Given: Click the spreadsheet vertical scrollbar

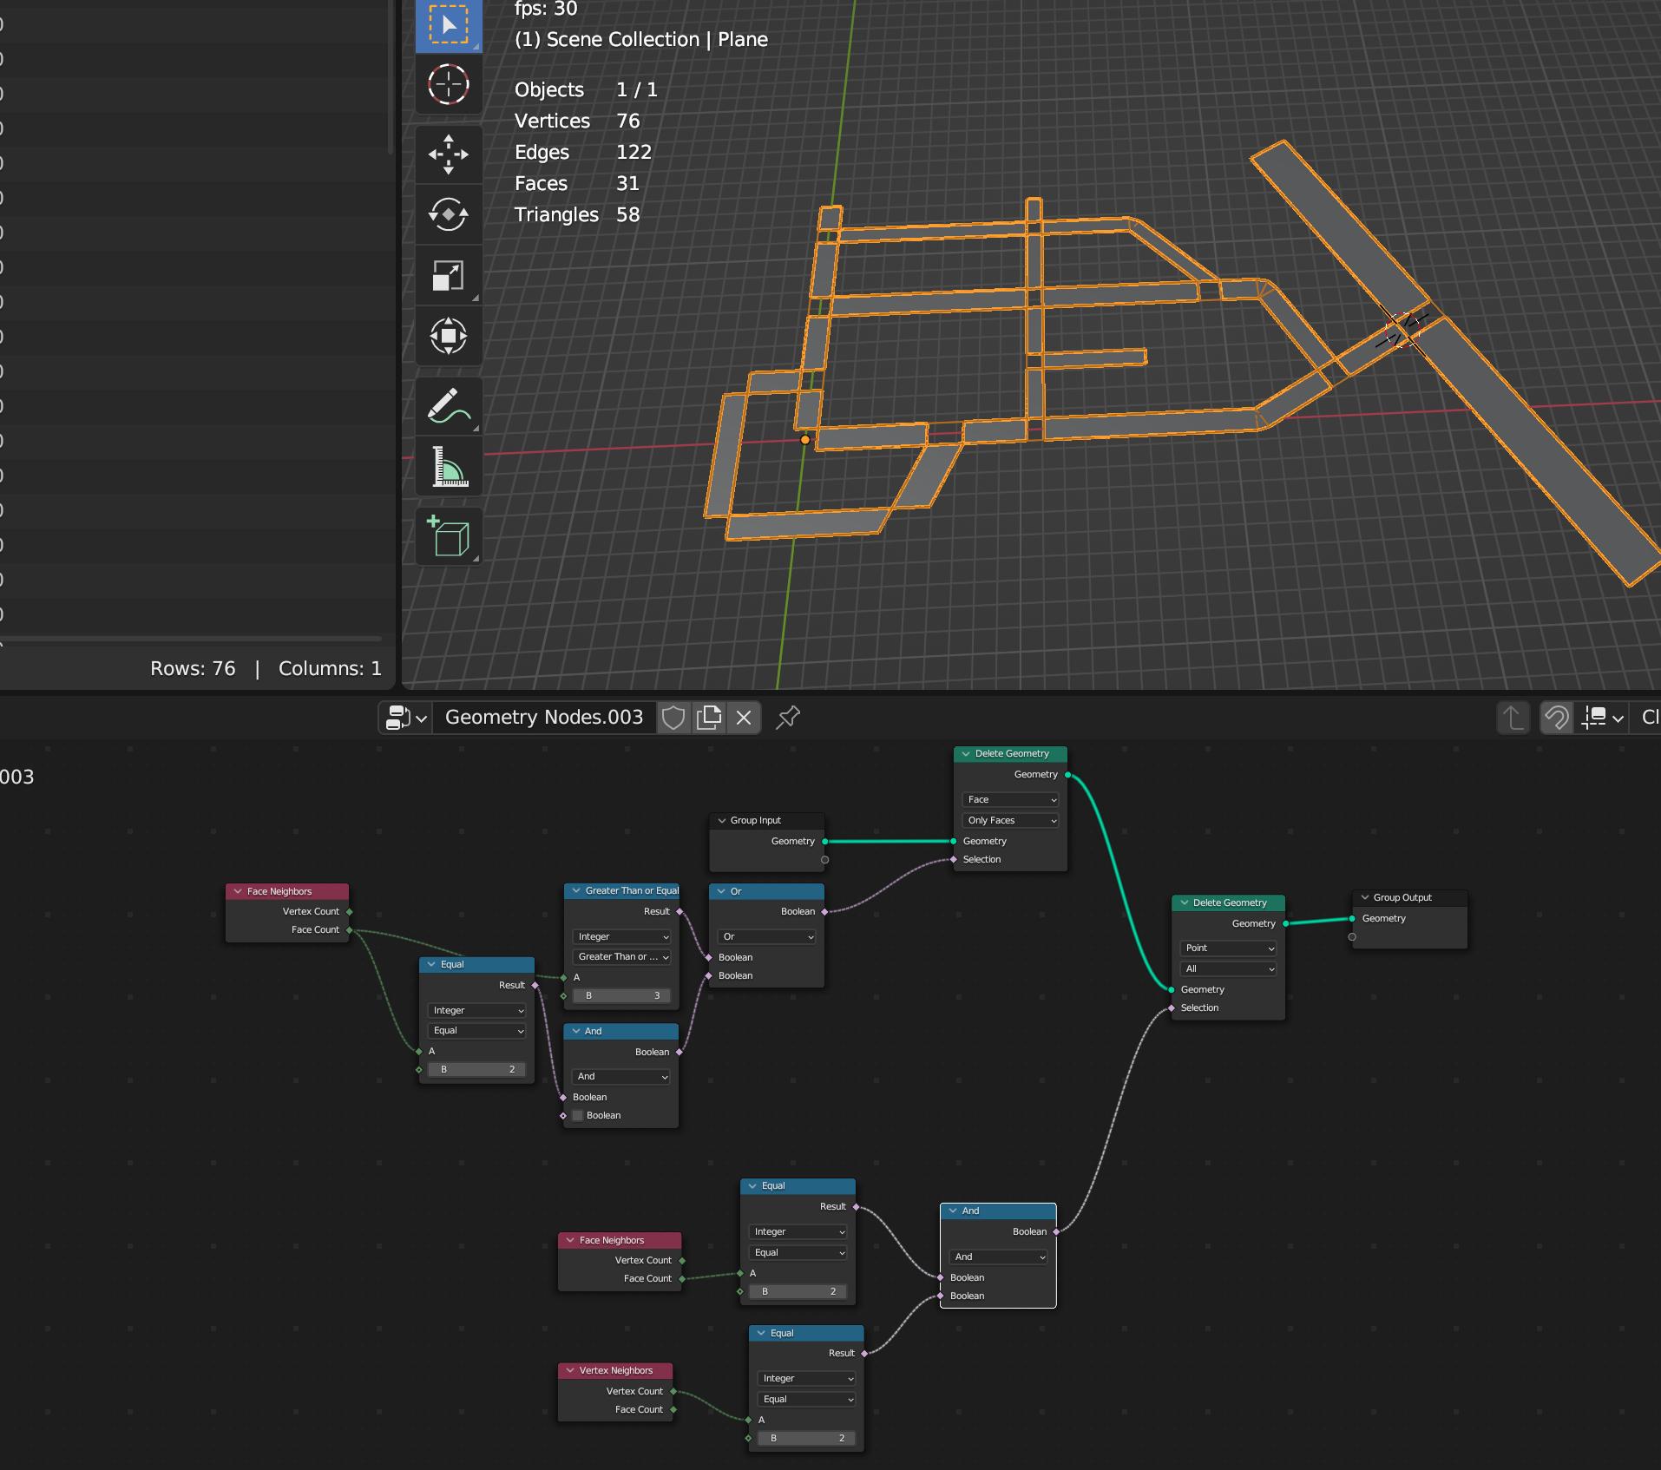Looking at the screenshot, I should pos(391,77).
